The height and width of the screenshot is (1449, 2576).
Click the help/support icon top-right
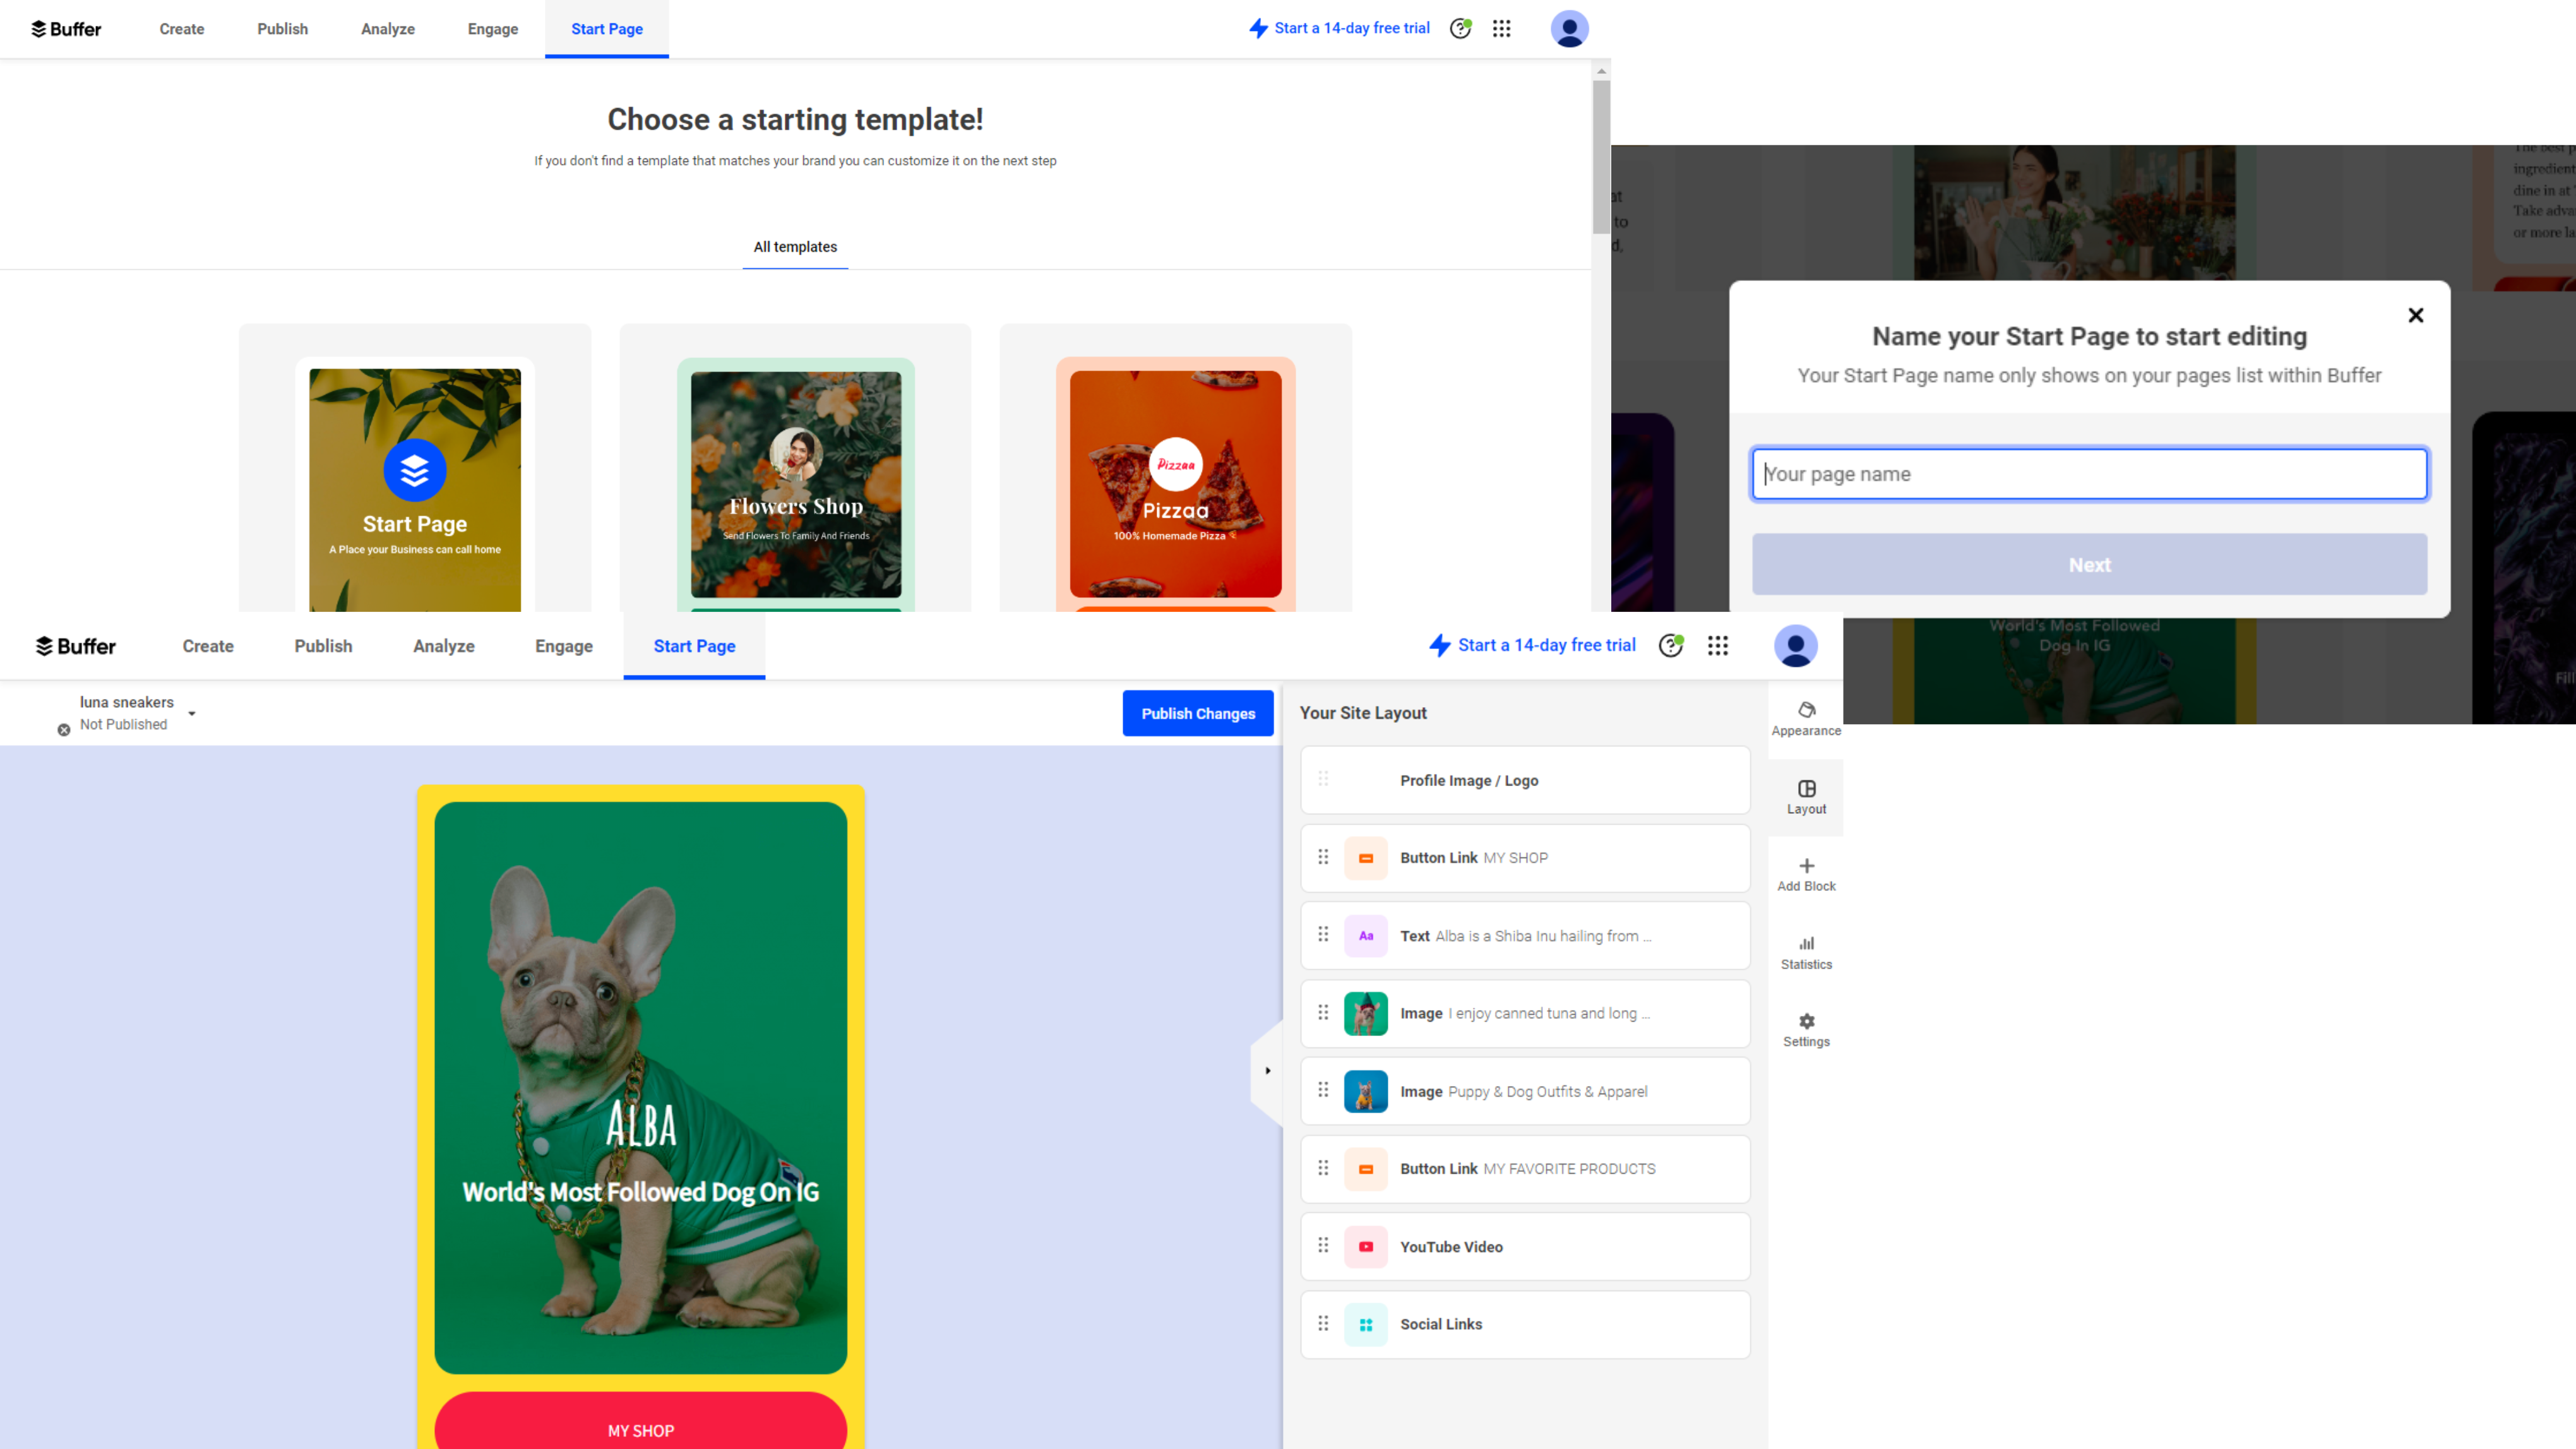[1460, 28]
